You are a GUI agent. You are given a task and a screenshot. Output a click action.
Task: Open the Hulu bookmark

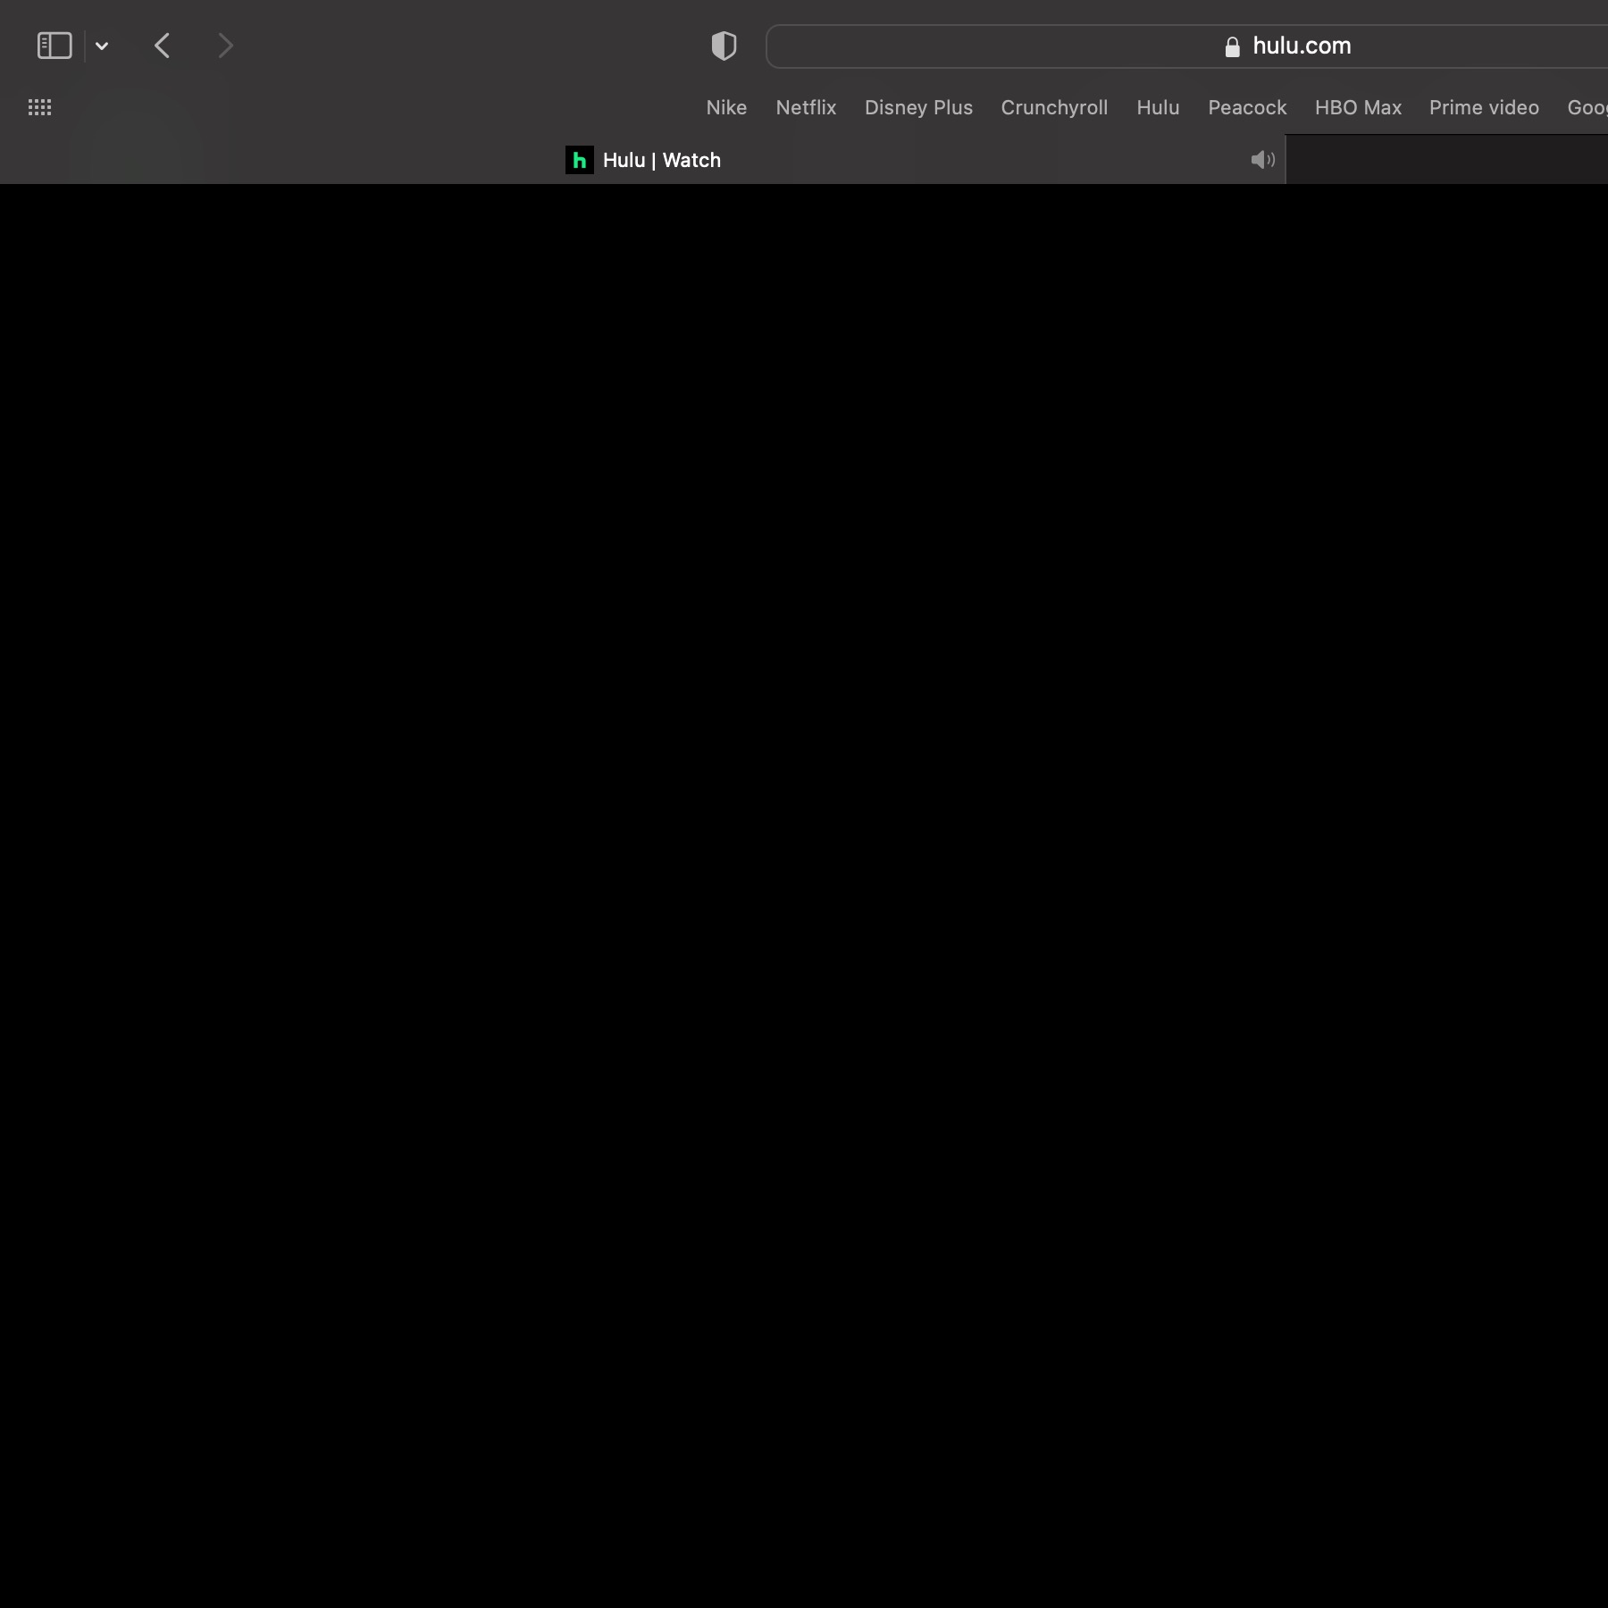[1158, 107]
